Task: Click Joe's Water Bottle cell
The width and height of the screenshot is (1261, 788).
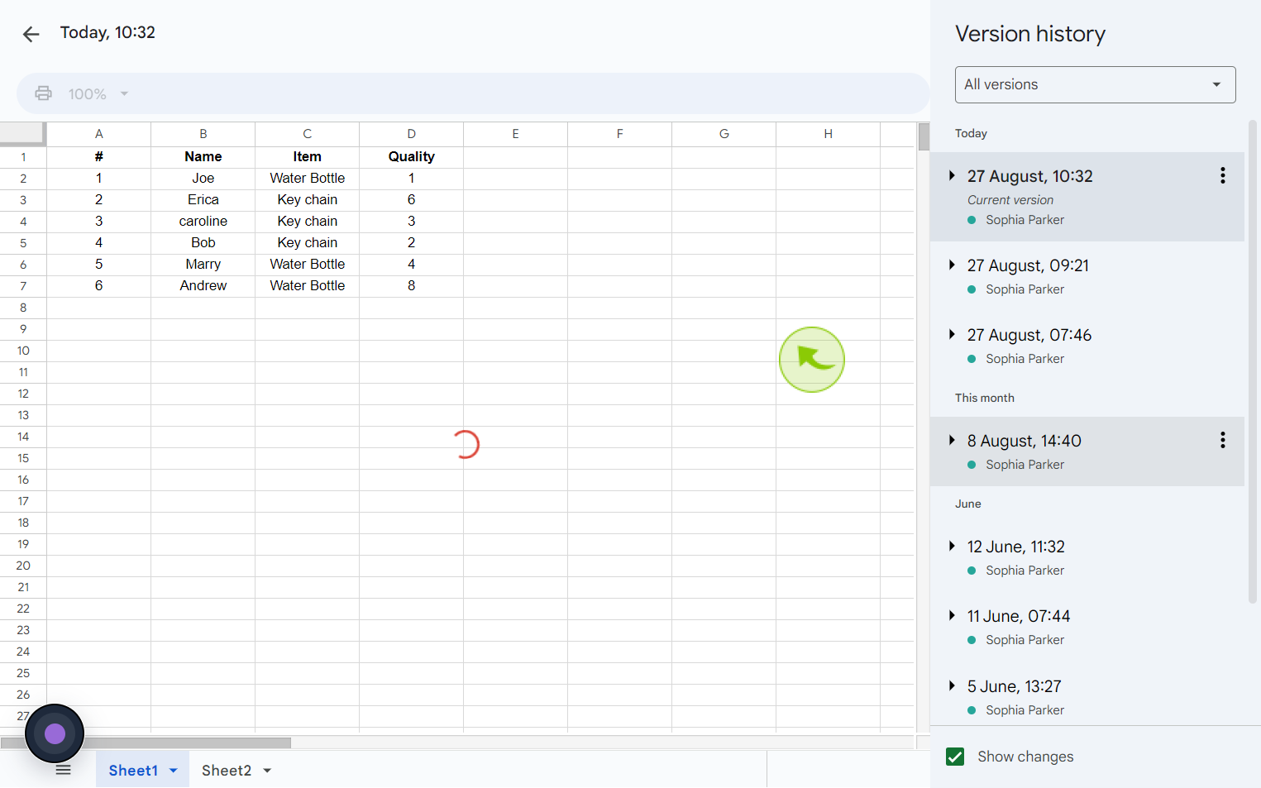Action: 307,179
